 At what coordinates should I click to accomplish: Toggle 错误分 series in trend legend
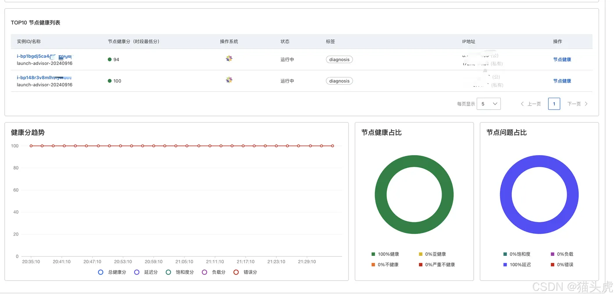(245, 272)
